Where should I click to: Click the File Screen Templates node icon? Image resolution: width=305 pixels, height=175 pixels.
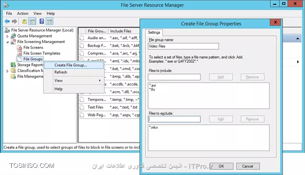[x=19, y=53]
